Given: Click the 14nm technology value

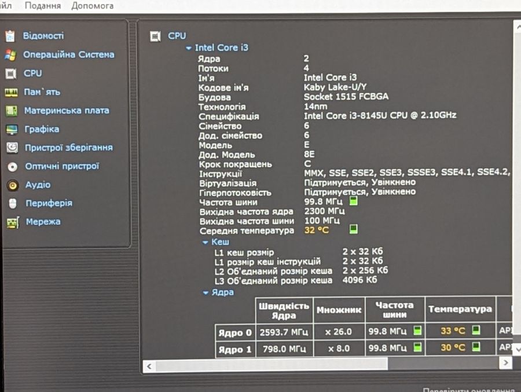Looking at the screenshot, I should (315, 107).
